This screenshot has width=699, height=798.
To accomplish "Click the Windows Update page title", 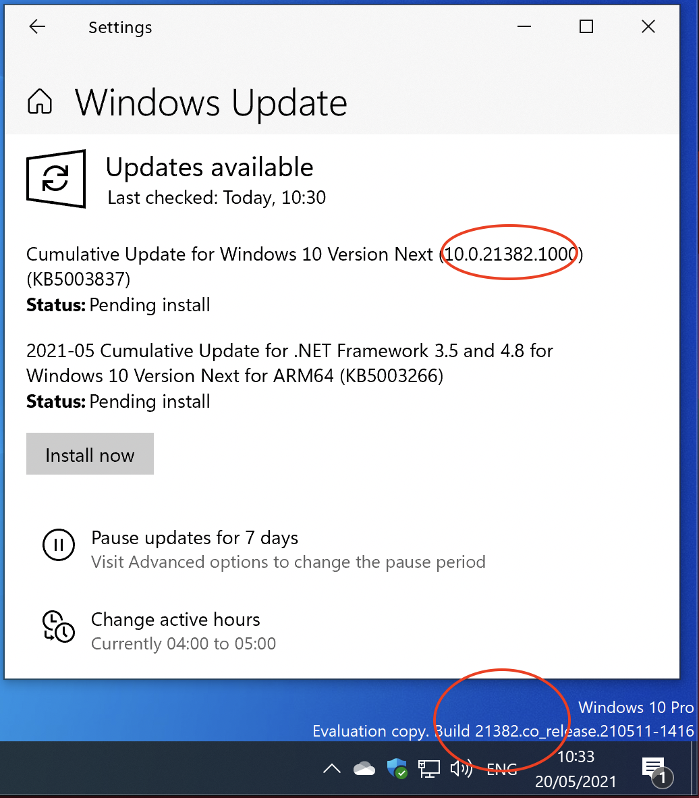I will click(x=211, y=103).
